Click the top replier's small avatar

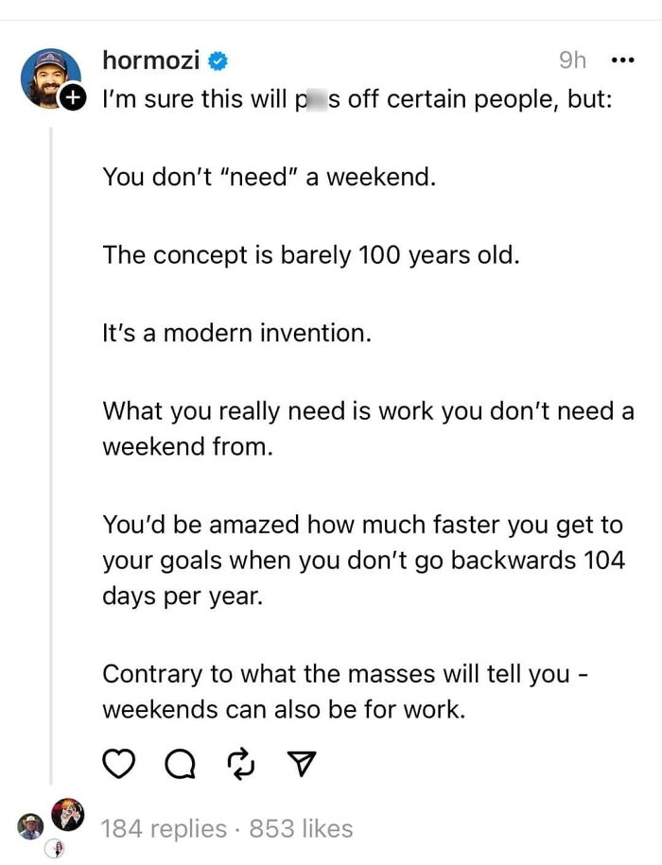pos(64,815)
